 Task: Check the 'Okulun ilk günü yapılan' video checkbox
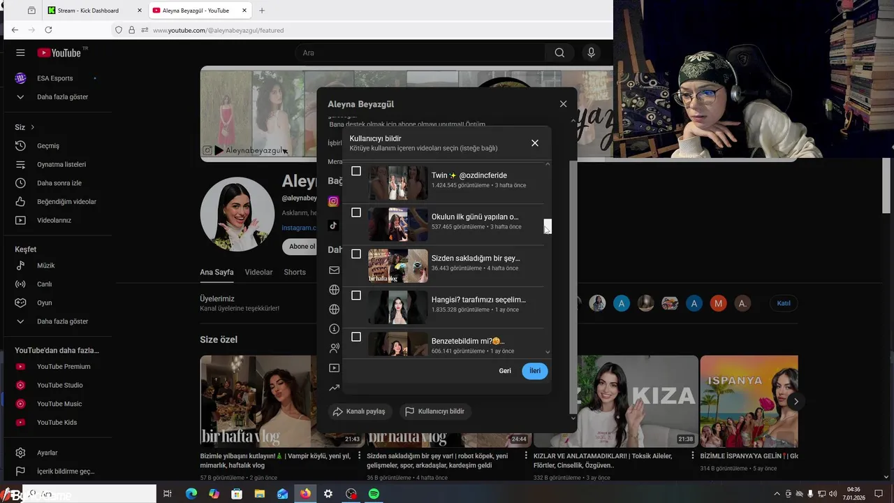pos(356,212)
